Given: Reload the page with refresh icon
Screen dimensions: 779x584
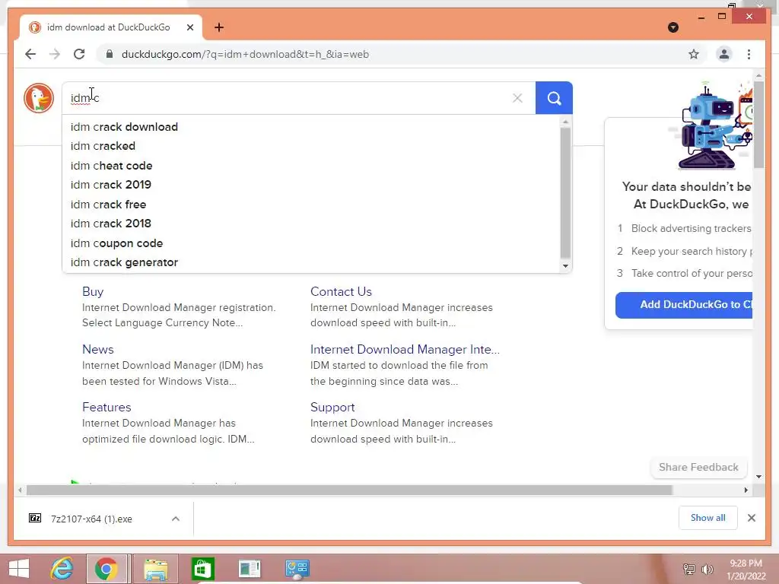Looking at the screenshot, I should point(79,54).
